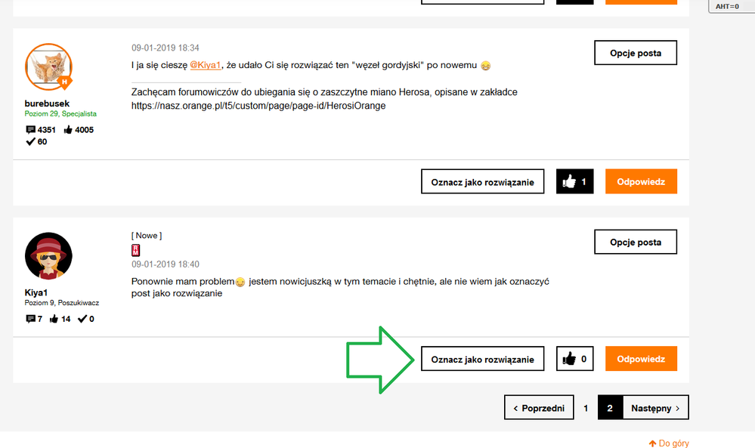Like Kiya1's post with thumbs-up button
Viewport: 755px width, 448px height.
point(574,359)
